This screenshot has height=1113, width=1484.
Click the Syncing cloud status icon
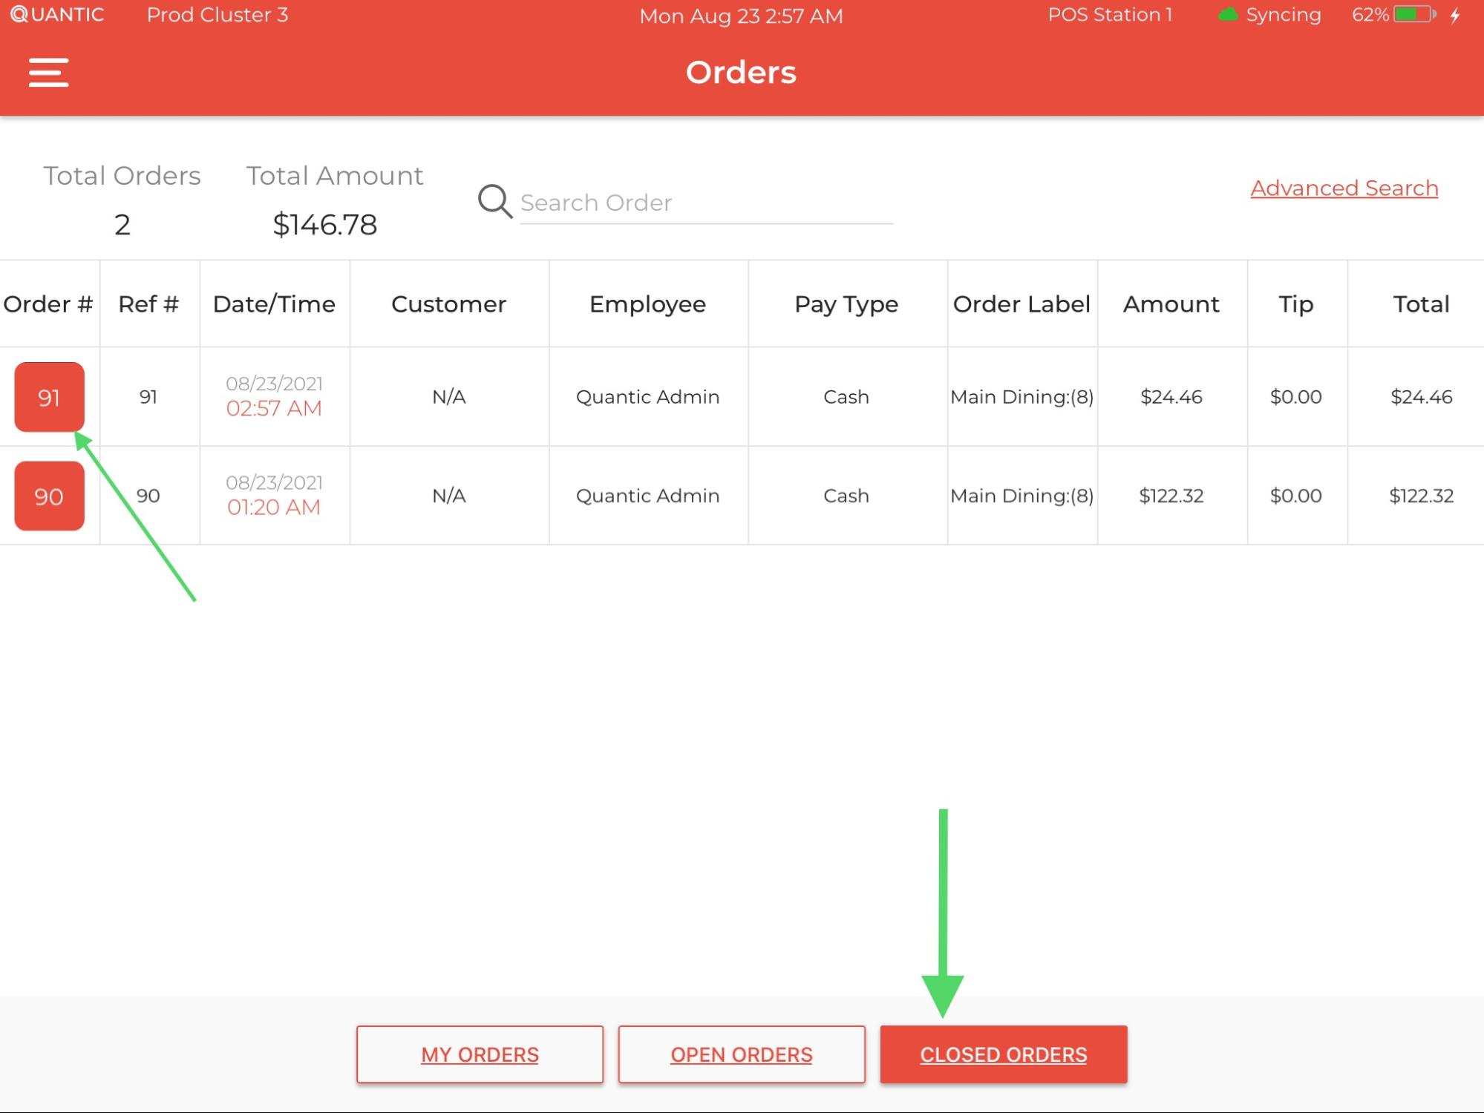tap(1229, 14)
